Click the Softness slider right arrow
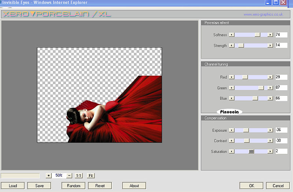 click(x=270, y=35)
